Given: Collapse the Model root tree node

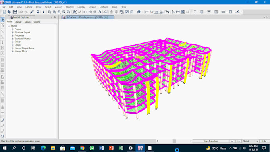Looking at the screenshot, I should click(9, 26).
